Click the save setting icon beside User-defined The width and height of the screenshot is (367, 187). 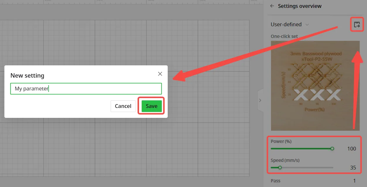[x=357, y=25]
